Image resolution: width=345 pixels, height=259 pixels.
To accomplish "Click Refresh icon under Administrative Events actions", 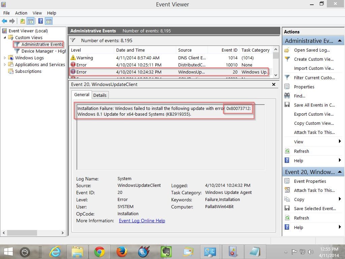I will pyautogui.click(x=287, y=151).
